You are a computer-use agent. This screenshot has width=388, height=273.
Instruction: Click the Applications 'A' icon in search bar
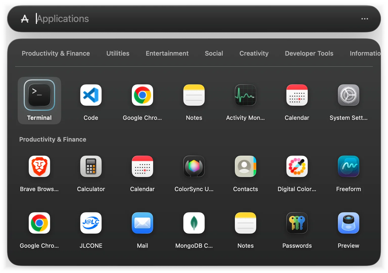(25, 19)
